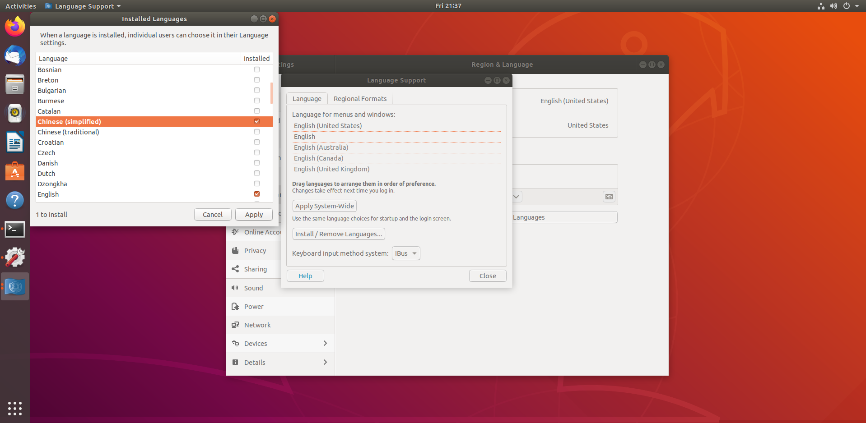Image resolution: width=866 pixels, height=423 pixels.
Task: Select the Dutch row by its name
Action: tap(46, 174)
